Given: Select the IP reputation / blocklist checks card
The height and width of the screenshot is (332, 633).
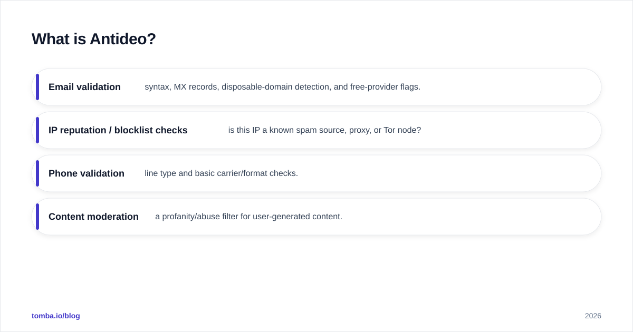Looking at the screenshot, I should click(x=316, y=130).
